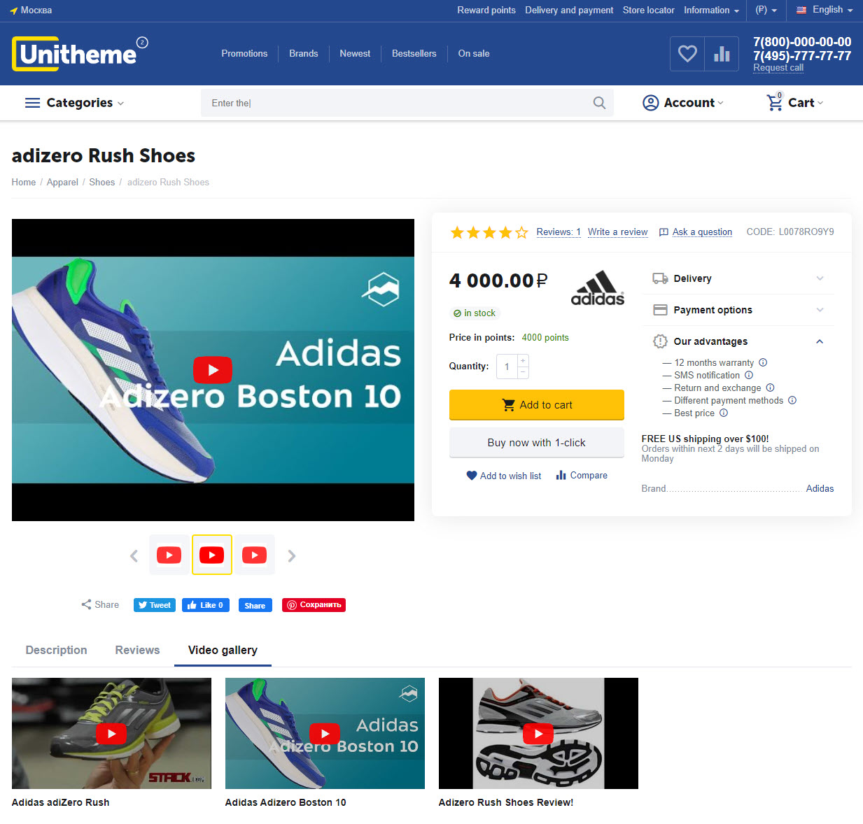Click the info icon next to 12 months warranty
The image size is (863, 824).
click(x=763, y=362)
